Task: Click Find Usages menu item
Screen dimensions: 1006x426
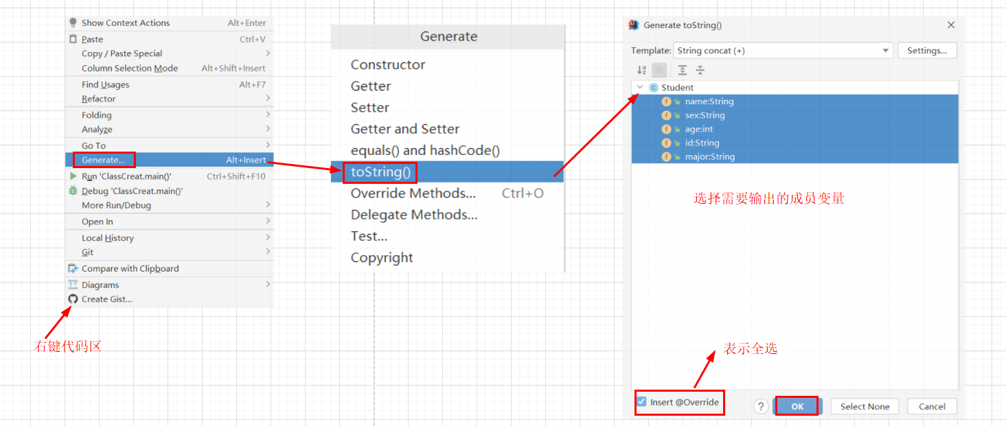Action: [169, 84]
